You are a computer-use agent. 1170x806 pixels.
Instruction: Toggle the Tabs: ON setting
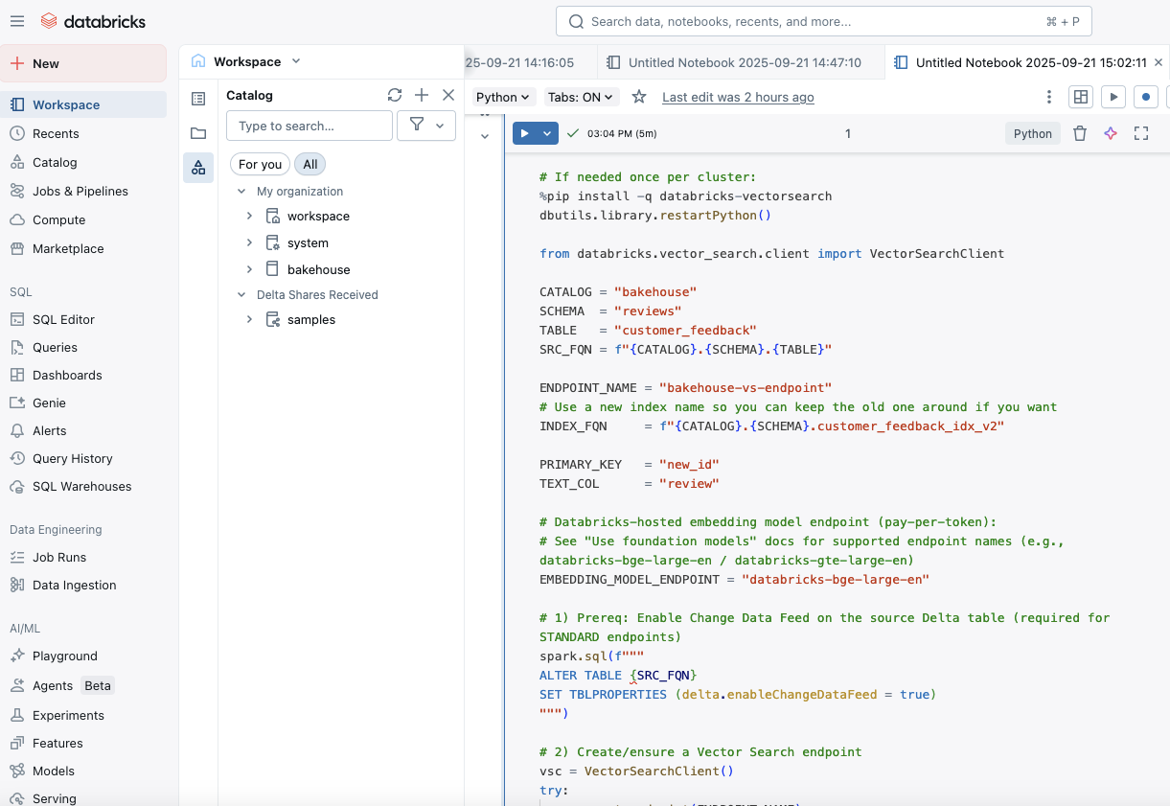tap(582, 97)
